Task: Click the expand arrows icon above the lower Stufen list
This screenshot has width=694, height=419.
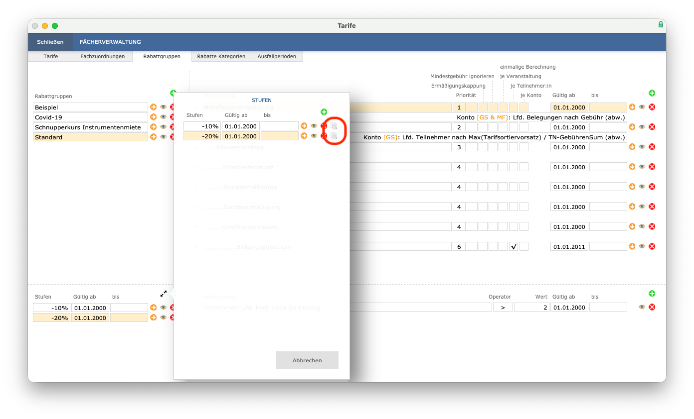Action: [164, 294]
